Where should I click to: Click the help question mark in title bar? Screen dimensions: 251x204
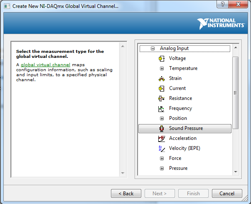[224, 4]
